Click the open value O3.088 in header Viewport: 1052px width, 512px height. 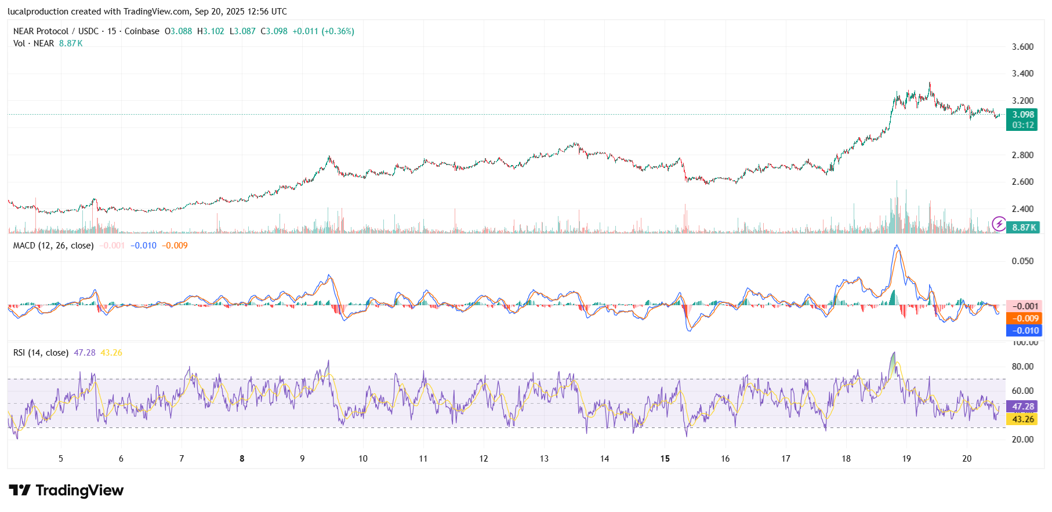pos(178,31)
